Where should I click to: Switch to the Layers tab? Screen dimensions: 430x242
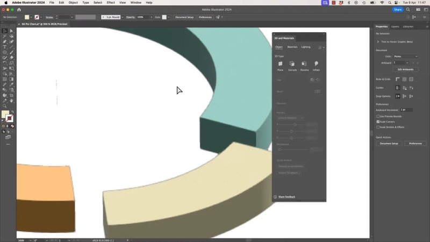click(x=395, y=26)
